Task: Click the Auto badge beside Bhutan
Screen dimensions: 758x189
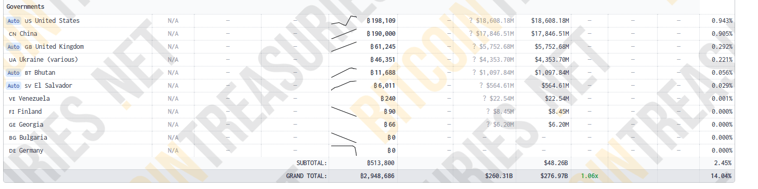Action: (x=14, y=73)
